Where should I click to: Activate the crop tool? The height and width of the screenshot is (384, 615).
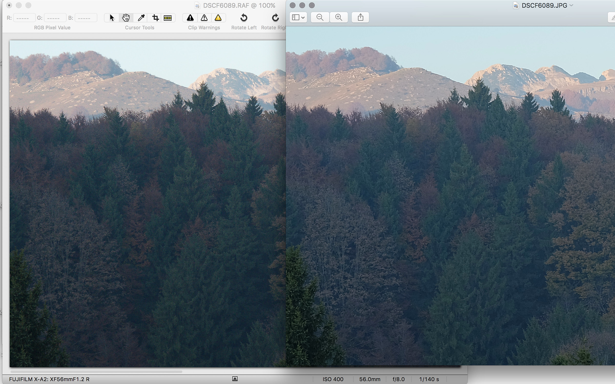[x=155, y=18]
